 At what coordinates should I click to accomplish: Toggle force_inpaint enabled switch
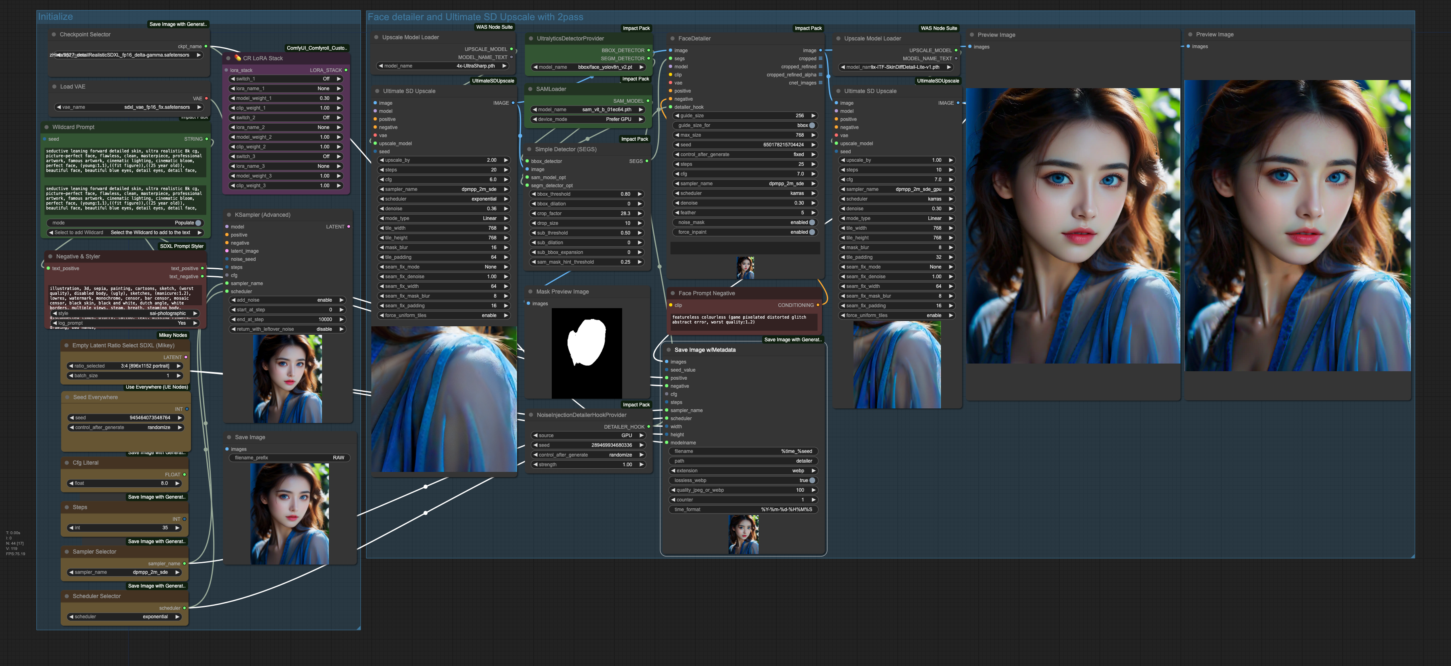click(812, 232)
